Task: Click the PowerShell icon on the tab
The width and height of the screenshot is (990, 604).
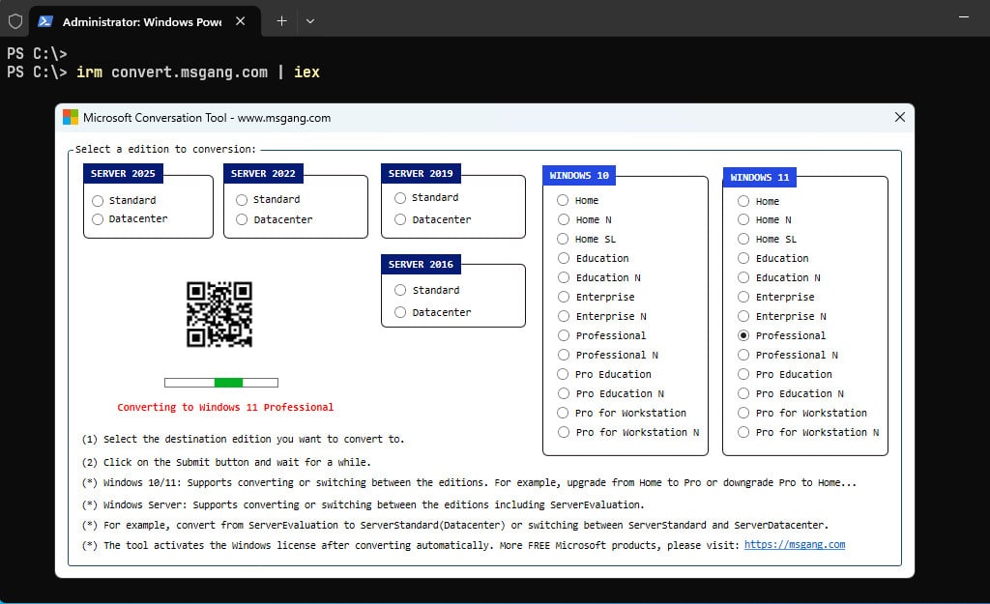Action: [45, 21]
